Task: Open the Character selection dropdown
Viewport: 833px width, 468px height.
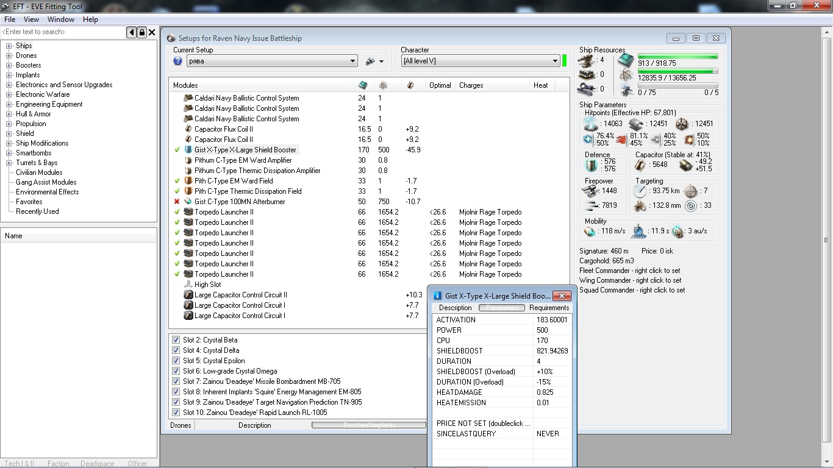Action: click(555, 61)
